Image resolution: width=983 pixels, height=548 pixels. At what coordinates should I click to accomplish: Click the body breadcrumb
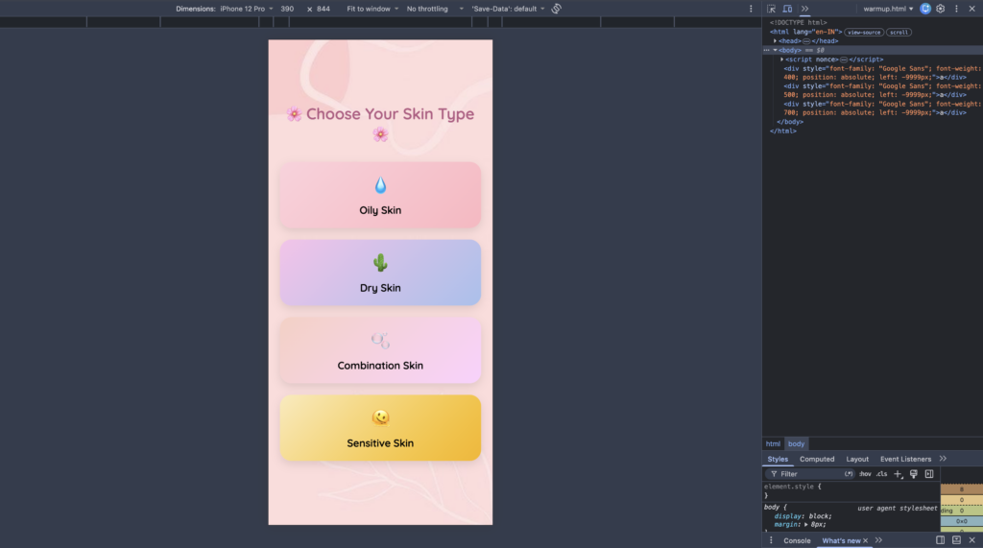[796, 444]
